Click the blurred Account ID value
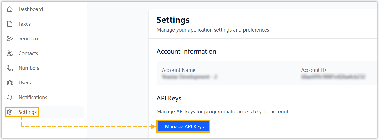The height and width of the screenshot is (140, 379). 333,77
